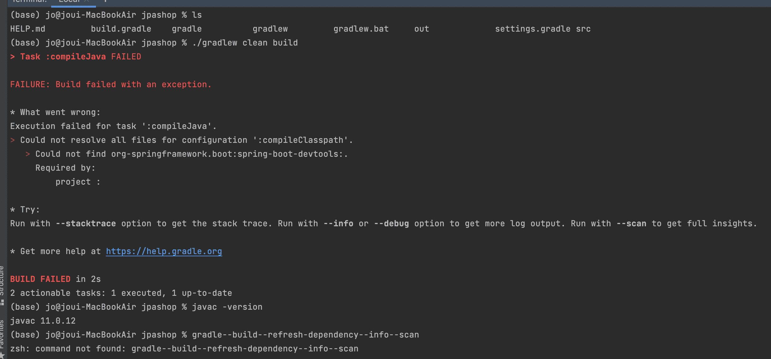The height and width of the screenshot is (359, 771).
Task: Click the './gradlew clean build' command line
Action: tap(245, 43)
